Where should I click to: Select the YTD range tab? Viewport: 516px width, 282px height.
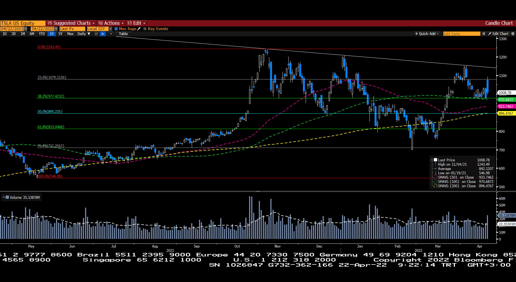coord(42,34)
